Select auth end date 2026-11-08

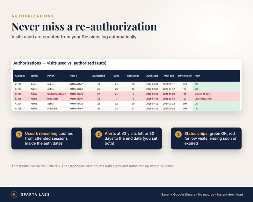point(169,94)
